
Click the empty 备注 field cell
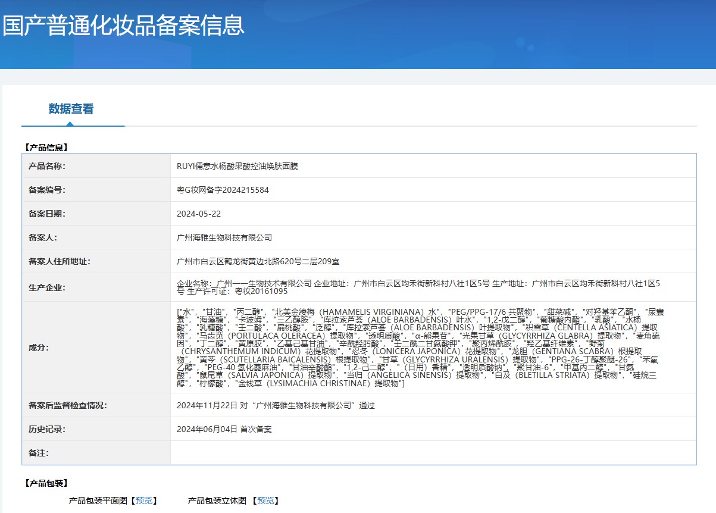(x=433, y=453)
